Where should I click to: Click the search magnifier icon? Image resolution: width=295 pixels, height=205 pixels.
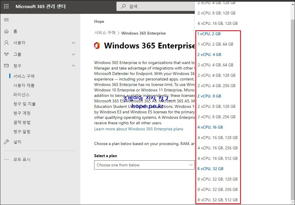[123, 6]
